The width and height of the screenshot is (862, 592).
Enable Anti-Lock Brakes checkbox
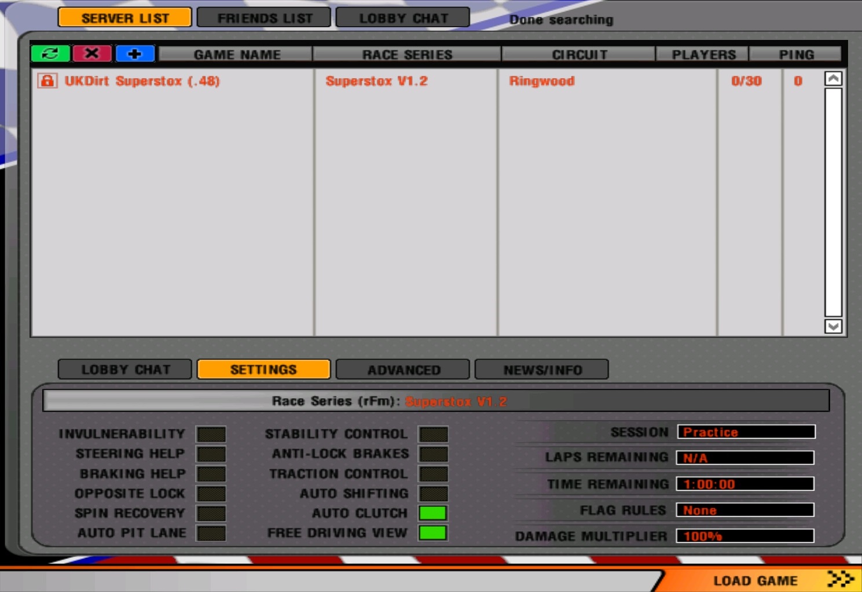point(433,454)
